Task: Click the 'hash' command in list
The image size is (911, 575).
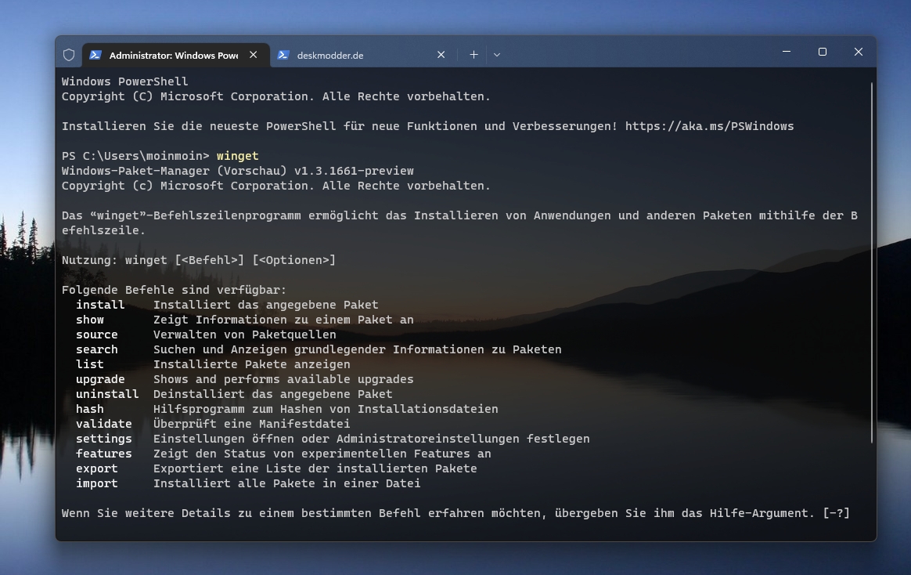Action: [x=89, y=409]
